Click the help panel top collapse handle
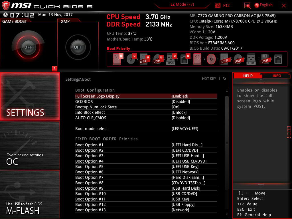This screenshot has height=219, width=292. (261, 81)
